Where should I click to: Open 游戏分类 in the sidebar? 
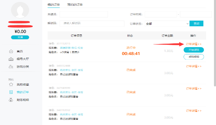point(23,67)
